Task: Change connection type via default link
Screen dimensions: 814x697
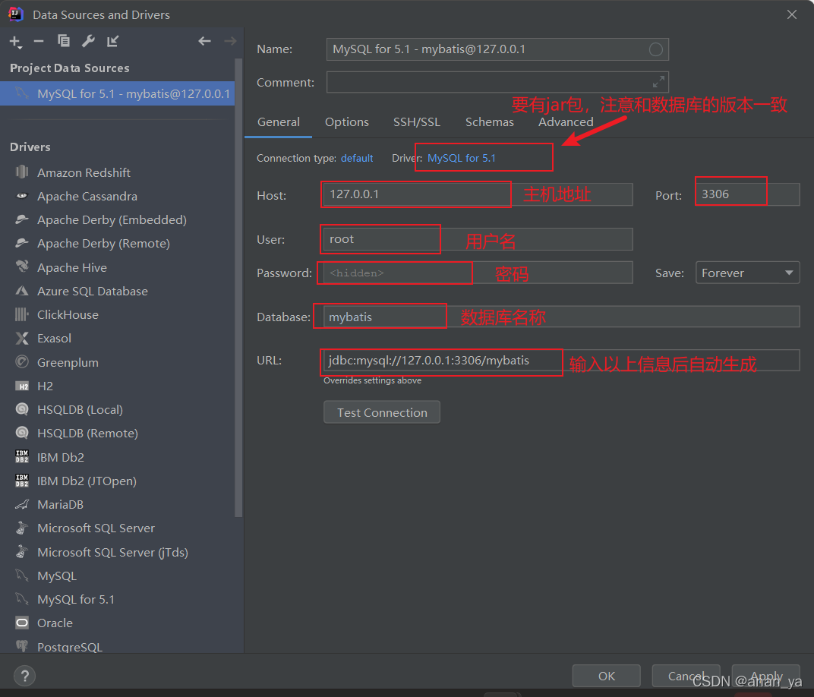Action: [357, 158]
